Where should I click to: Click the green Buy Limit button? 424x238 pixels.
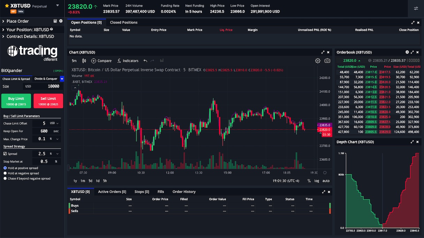click(17, 101)
